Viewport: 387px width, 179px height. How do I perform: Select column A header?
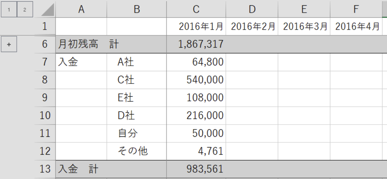[x=81, y=10]
